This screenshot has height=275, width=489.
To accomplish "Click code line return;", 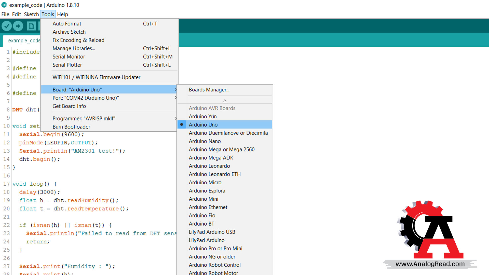I will [38, 242].
